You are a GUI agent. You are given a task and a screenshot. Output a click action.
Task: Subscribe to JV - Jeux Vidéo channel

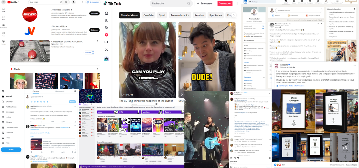point(94,30)
